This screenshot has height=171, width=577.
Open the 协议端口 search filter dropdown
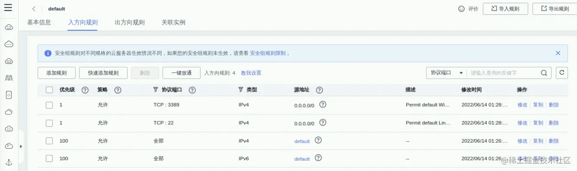tap(447, 73)
